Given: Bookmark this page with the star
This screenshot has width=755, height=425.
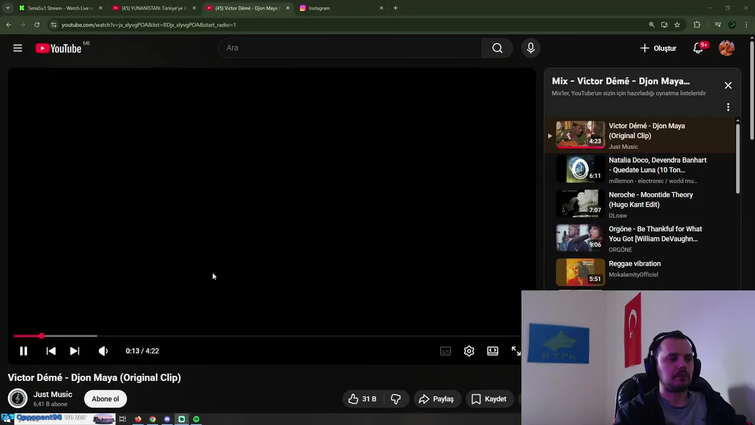Looking at the screenshot, I should [677, 25].
